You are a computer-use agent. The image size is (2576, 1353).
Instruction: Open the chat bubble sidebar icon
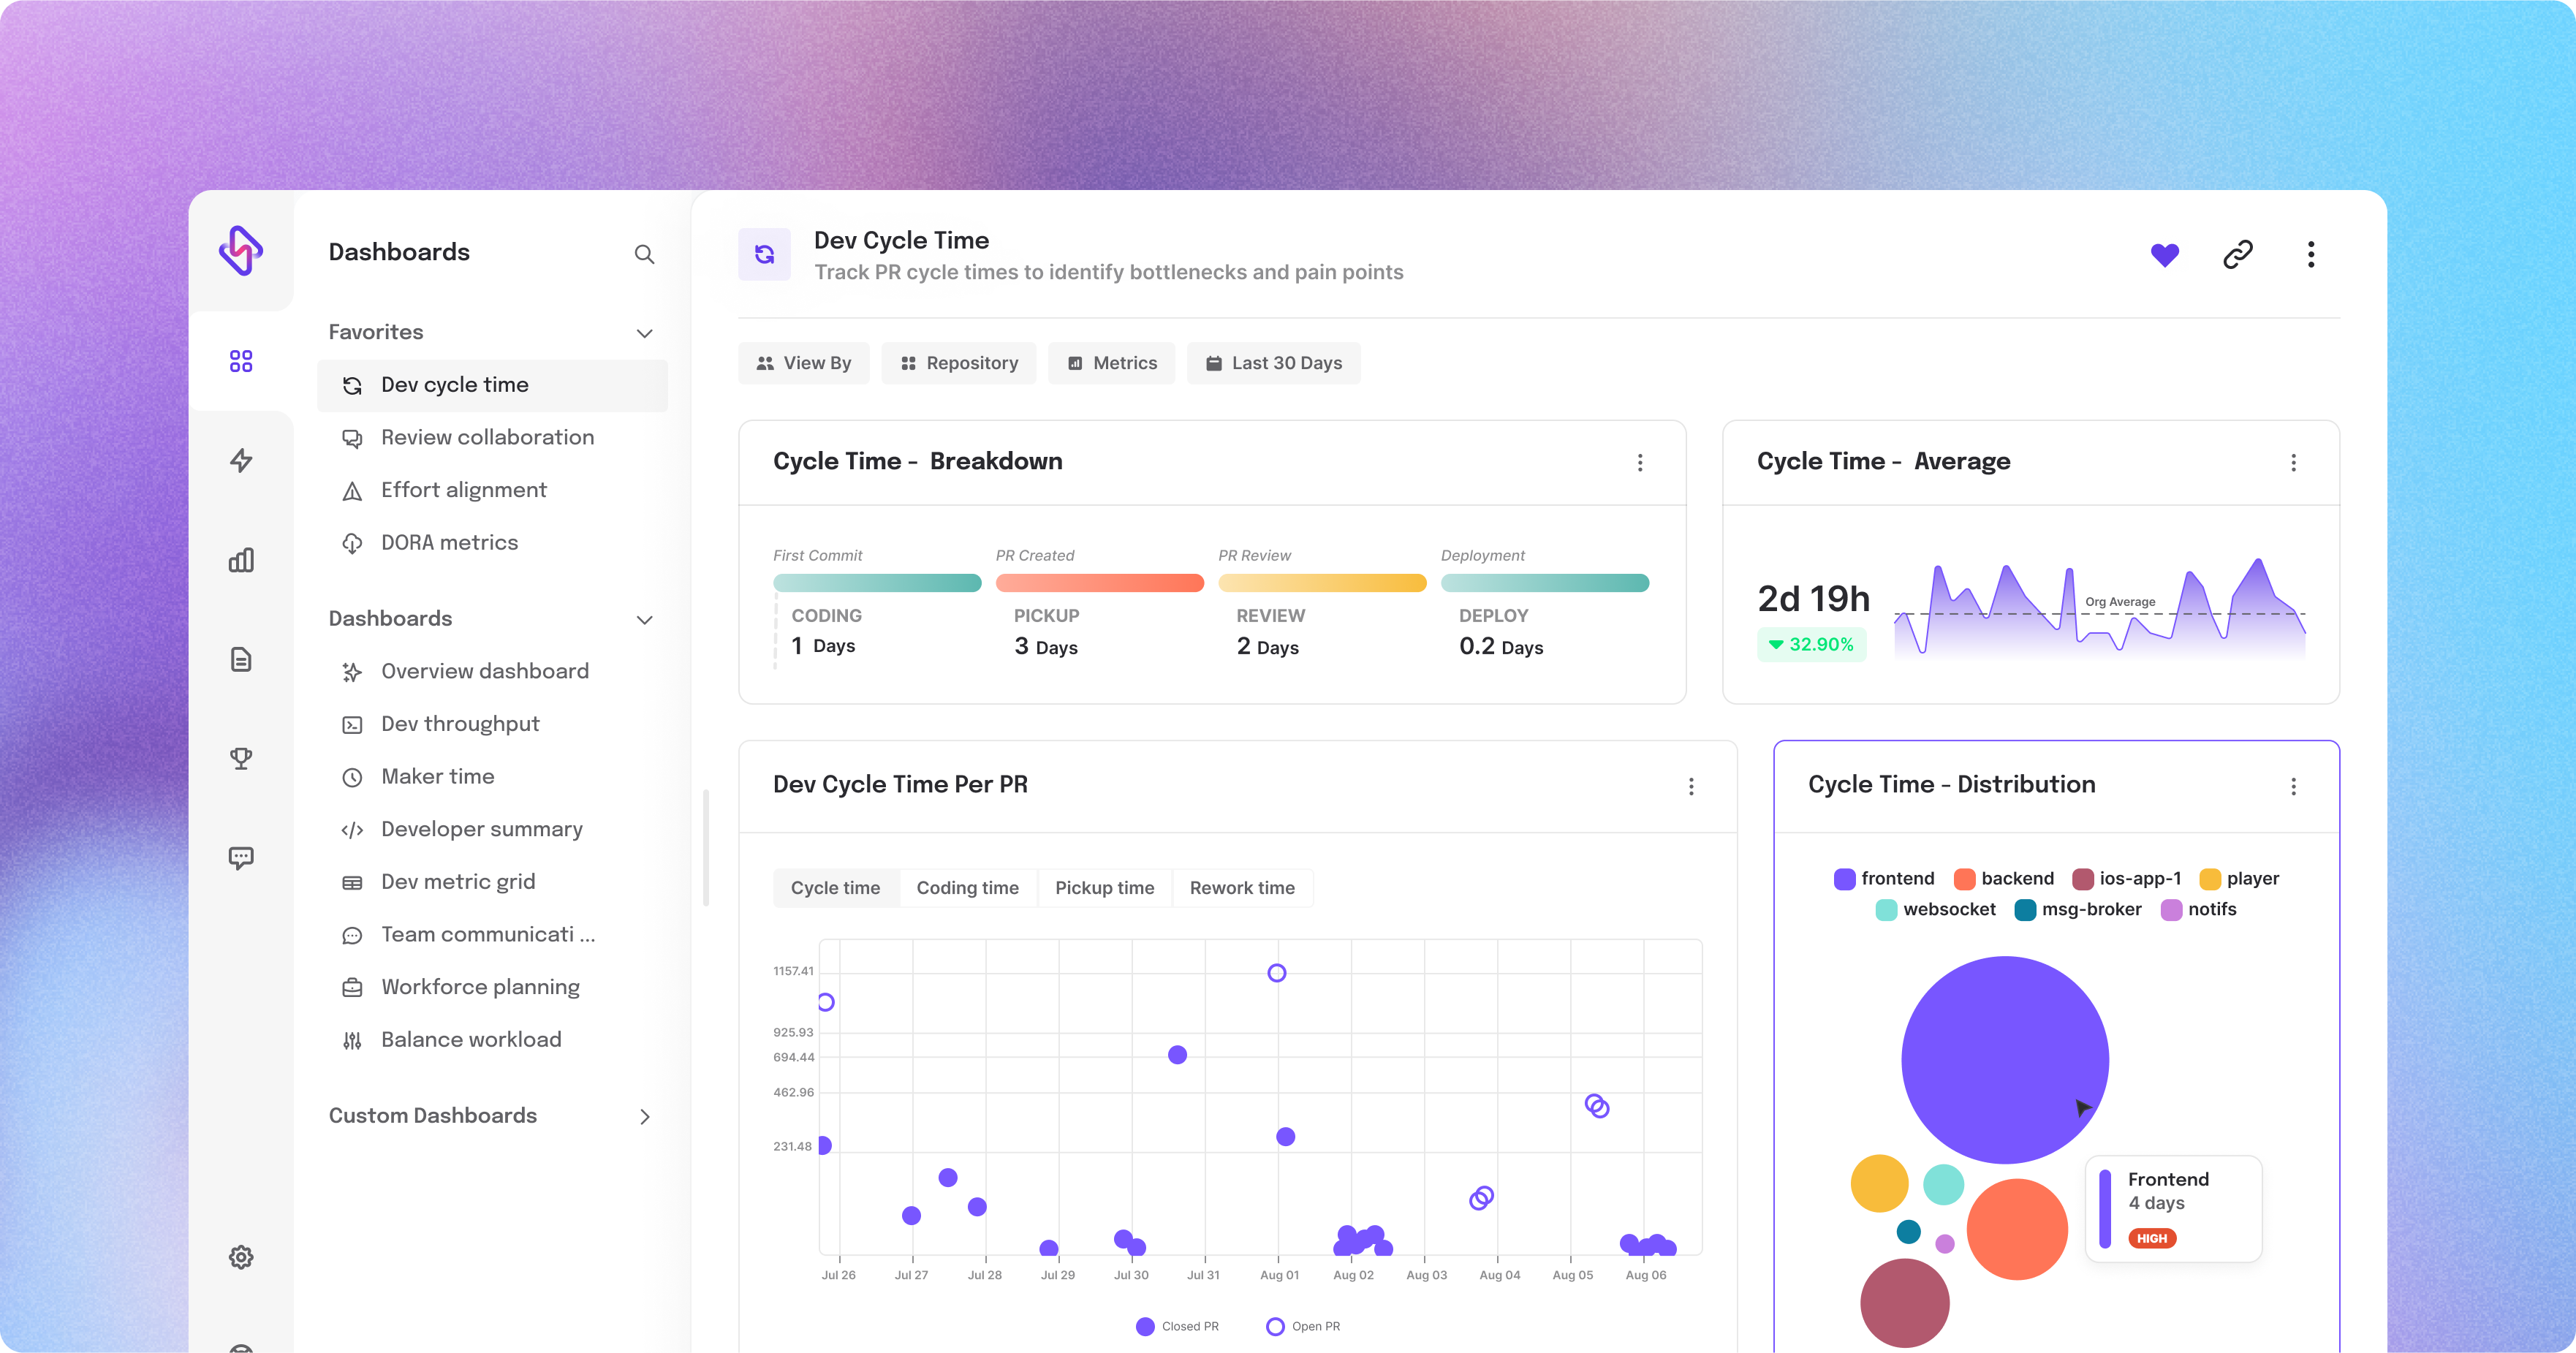click(x=241, y=857)
